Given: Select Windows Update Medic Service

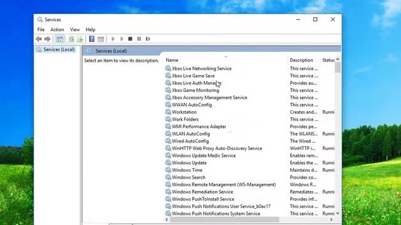Looking at the screenshot, I should point(204,156).
